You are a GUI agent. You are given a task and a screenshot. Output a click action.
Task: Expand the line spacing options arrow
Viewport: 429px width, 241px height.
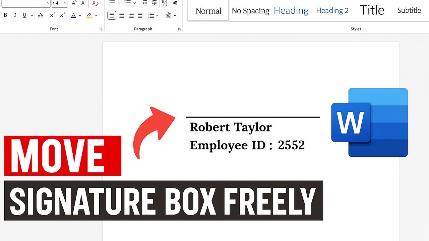(x=157, y=15)
